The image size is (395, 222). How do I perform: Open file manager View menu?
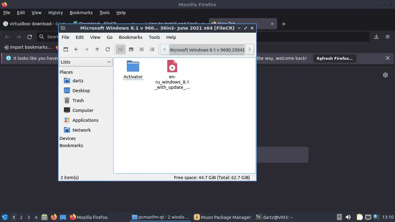(x=95, y=37)
